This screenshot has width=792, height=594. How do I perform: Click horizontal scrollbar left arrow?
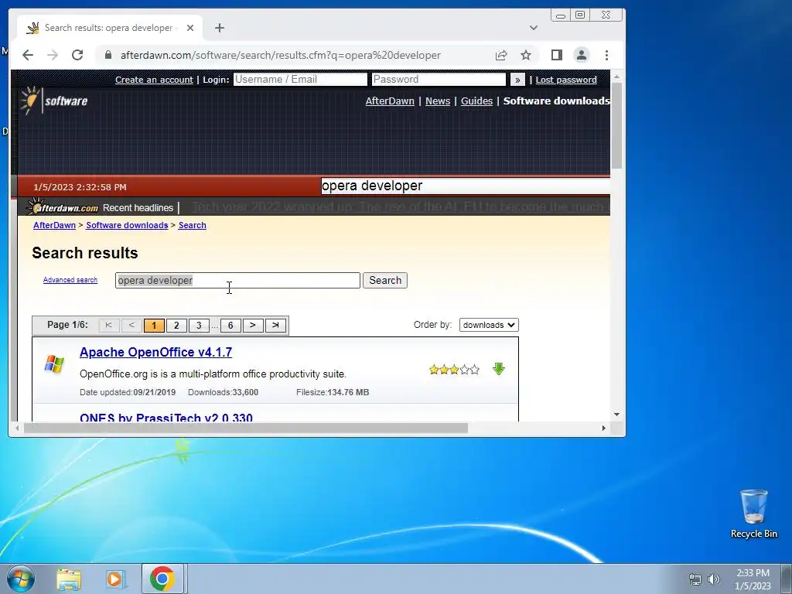click(17, 428)
